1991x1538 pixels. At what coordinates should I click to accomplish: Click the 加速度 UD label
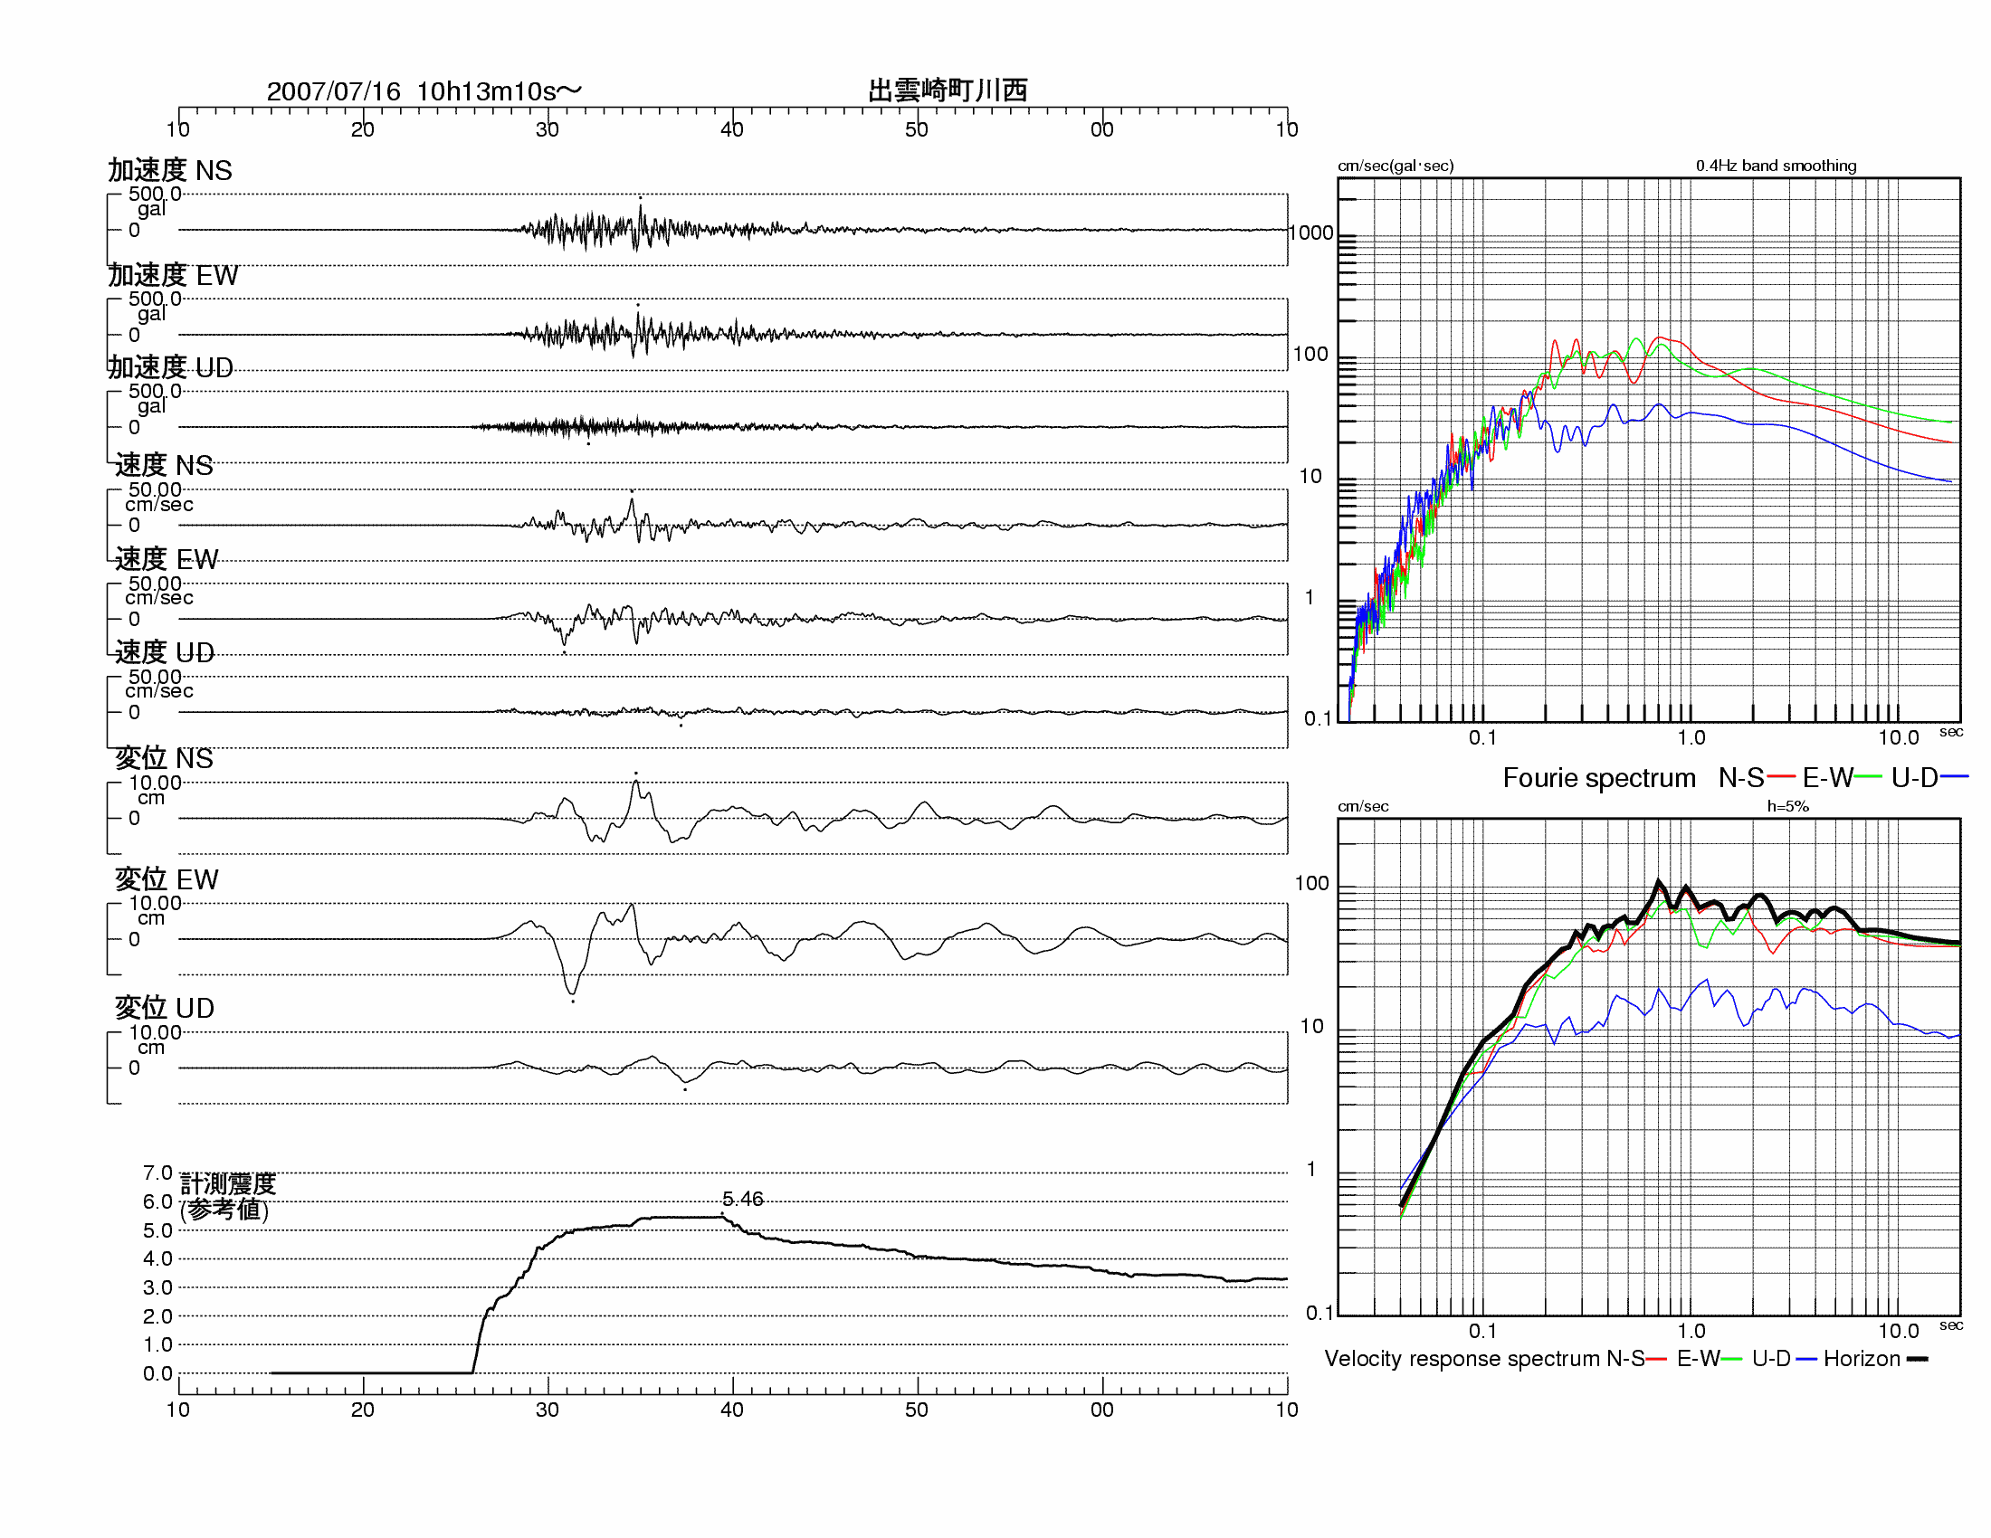point(170,367)
